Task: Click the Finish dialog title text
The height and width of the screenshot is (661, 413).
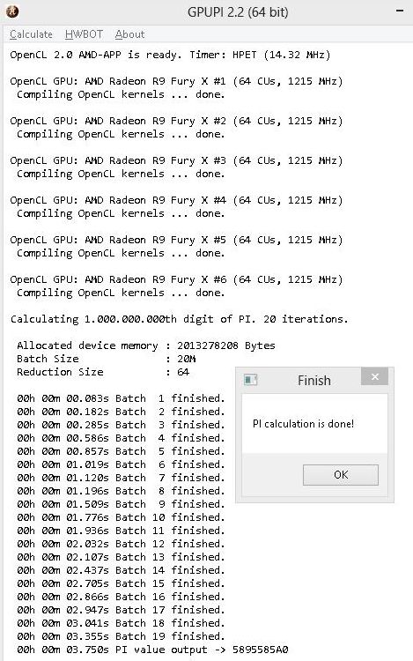Action: pyautogui.click(x=314, y=380)
